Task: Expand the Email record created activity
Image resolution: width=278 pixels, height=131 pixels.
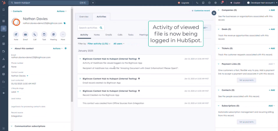Action: (x=80, y=79)
